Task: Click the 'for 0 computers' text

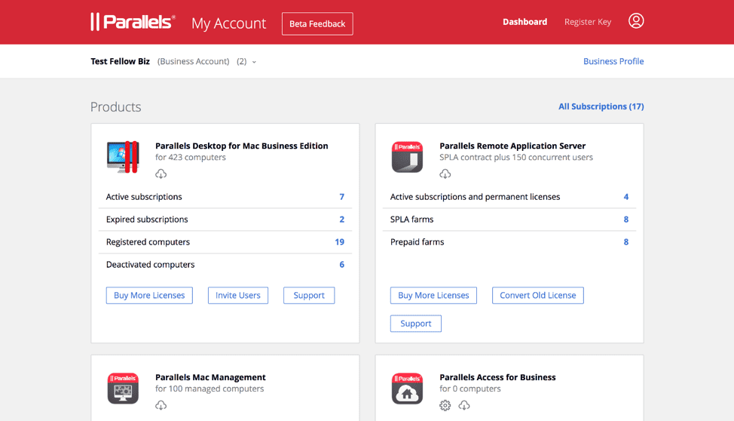Action: 470,389
